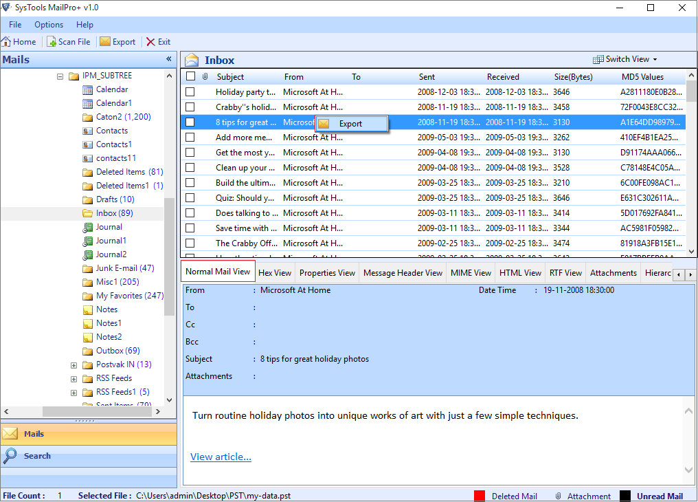Click the Notes1 sticky note icon
The height and width of the screenshot is (502, 698).
pyautogui.click(x=88, y=324)
